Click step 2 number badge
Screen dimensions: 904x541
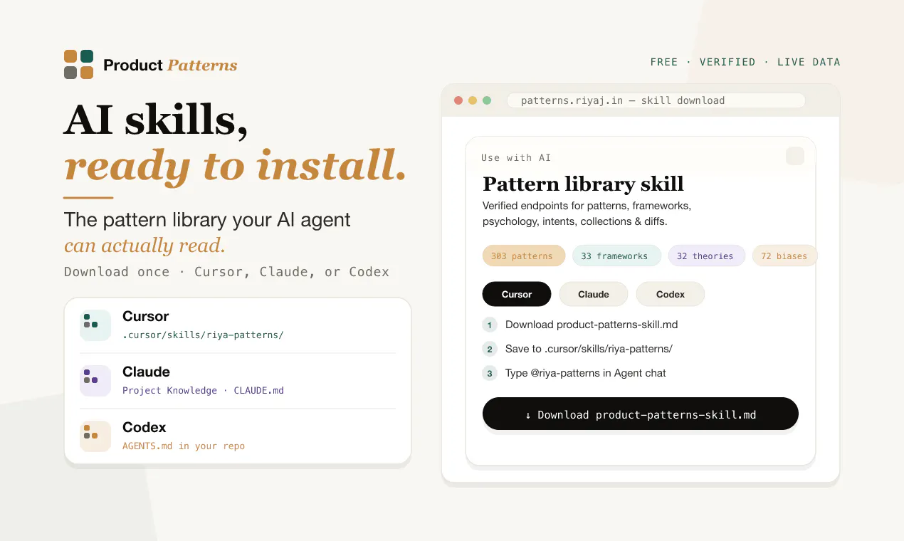pos(490,349)
